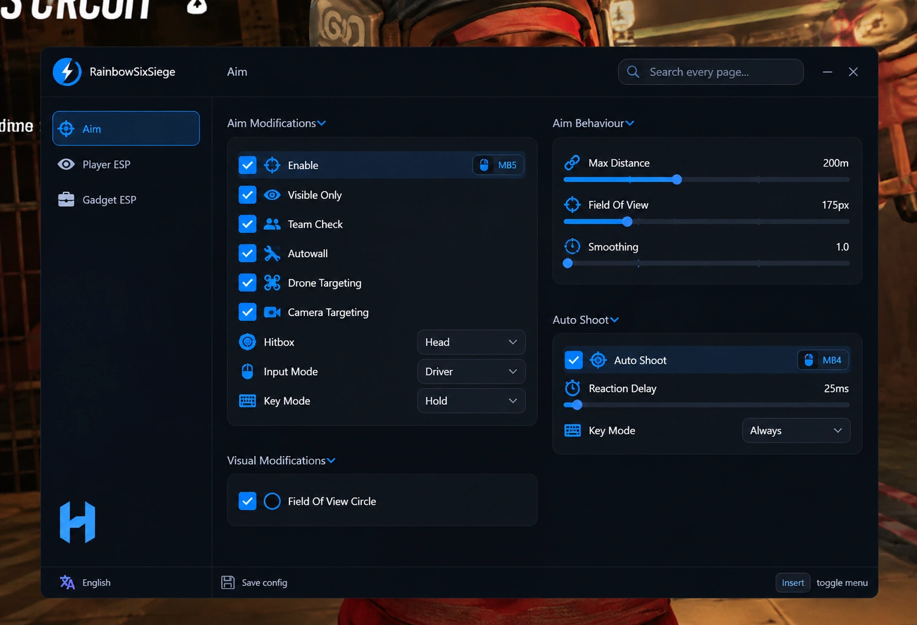917x625 pixels.
Task: Click the translate icon beside English
Action: click(x=68, y=582)
